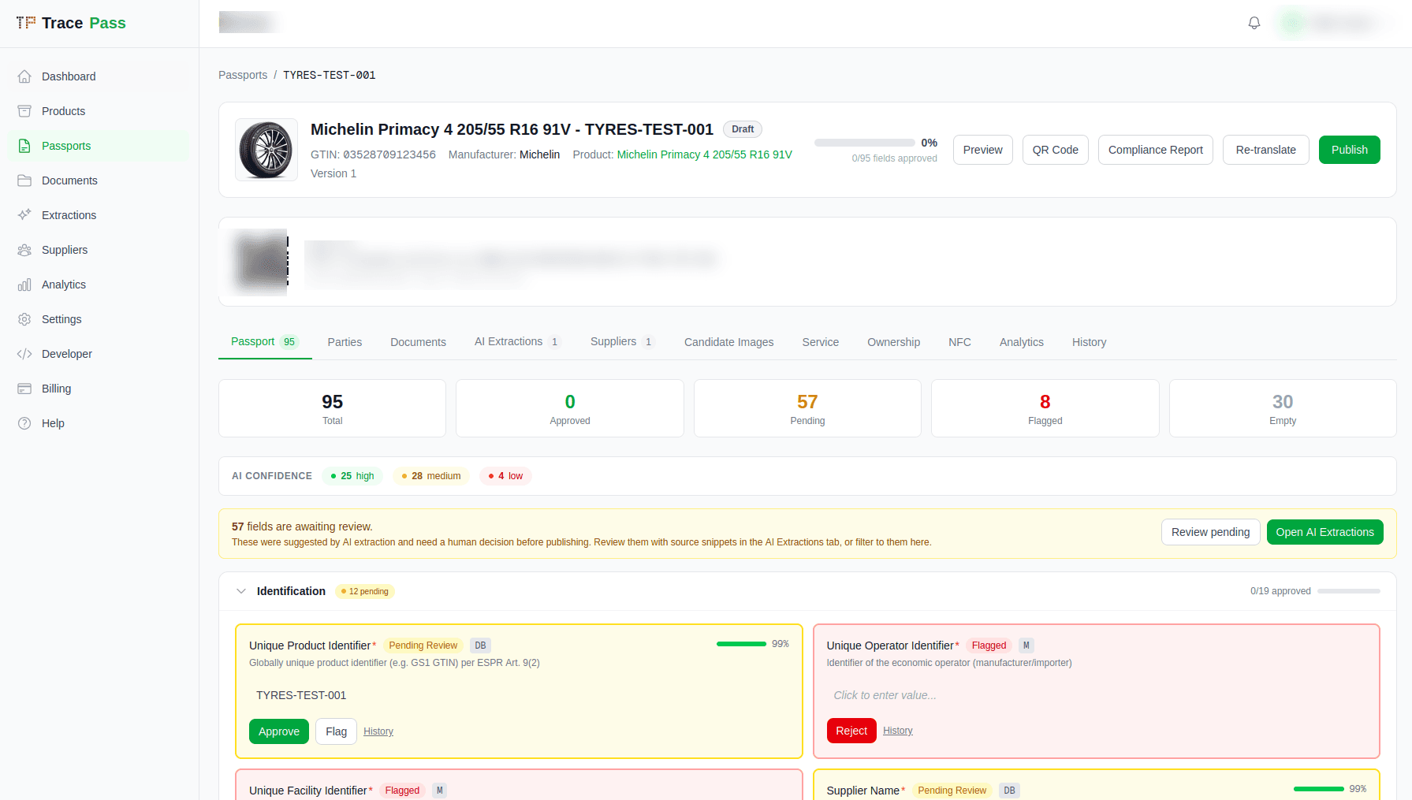This screenshot has width=1412, height=800.
Task: Click Open AI Extractions button
Action: (1325, 532)
